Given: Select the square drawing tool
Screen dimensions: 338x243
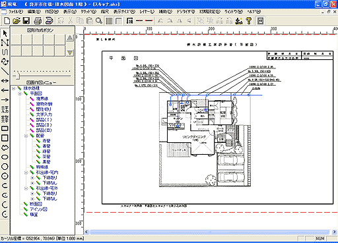Looking at the screenshot, I should point(5,138).
